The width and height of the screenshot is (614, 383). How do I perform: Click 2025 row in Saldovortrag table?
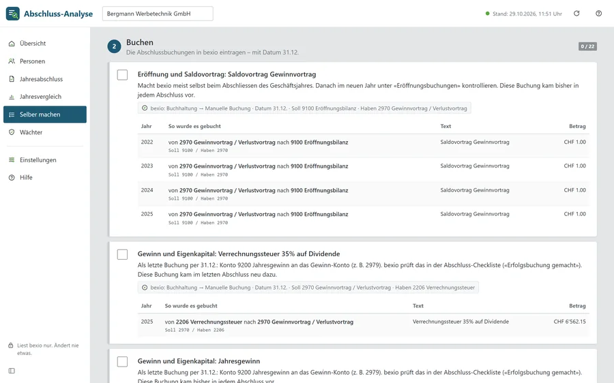364,218
